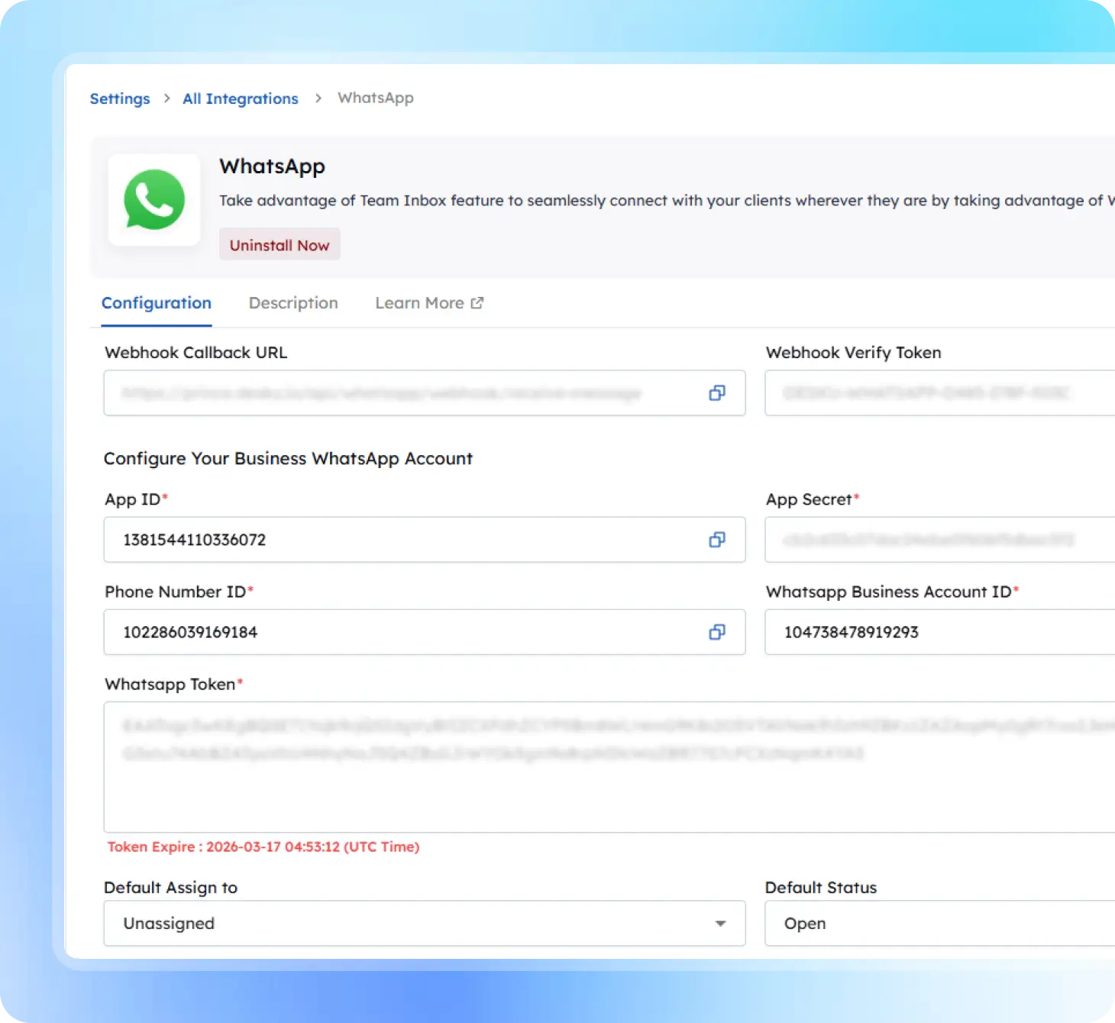Viewport: 1115px width, 1023px height.
Task: Click the Webhook Verify Token label
Action: click(x=854, y=353)
